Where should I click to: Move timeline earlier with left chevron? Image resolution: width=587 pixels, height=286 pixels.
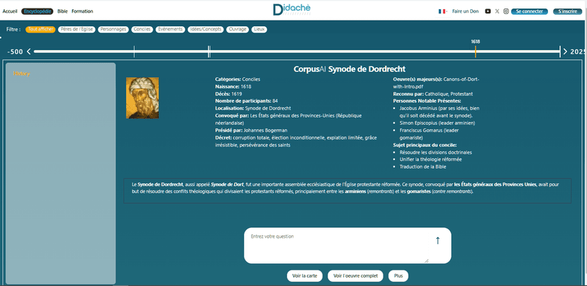[29, 52]
